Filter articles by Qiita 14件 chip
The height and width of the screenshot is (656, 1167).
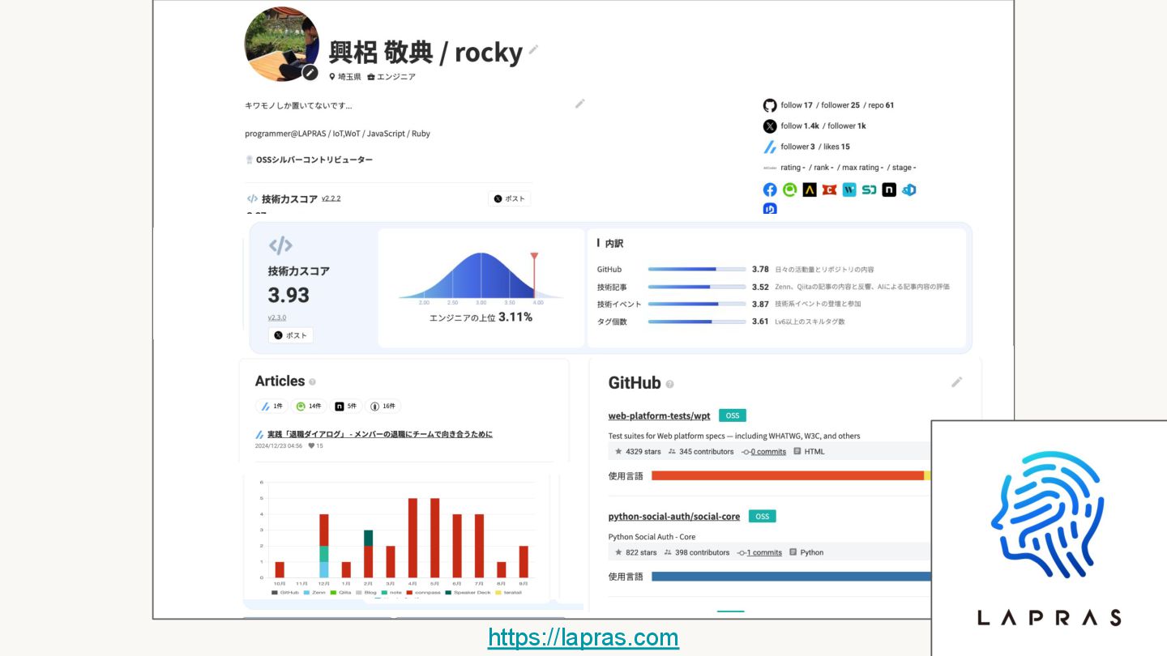[308, 407]
